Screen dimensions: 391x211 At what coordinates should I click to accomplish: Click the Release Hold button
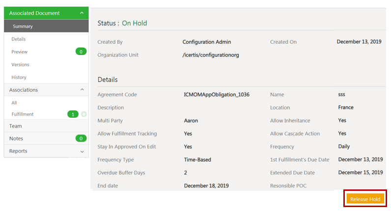[x=365, y=199]
